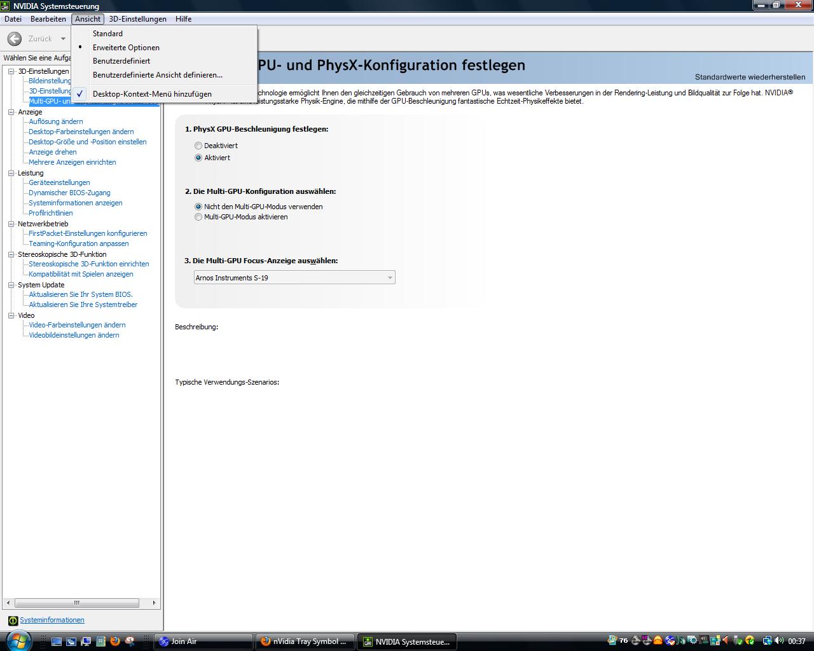Click the gear window tray icon

(692, 641)
